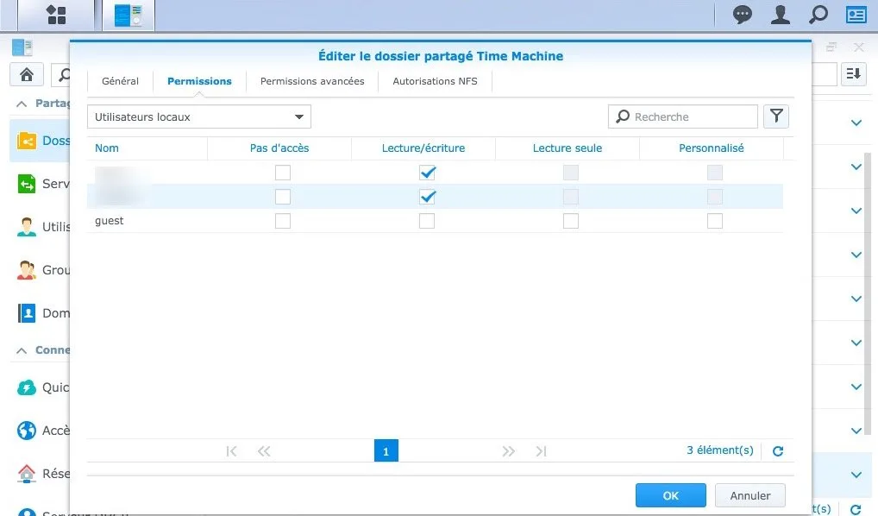This screenshot has height=516, width=878.
Task: Open the user account options icon
Action: tap(780, 15)
